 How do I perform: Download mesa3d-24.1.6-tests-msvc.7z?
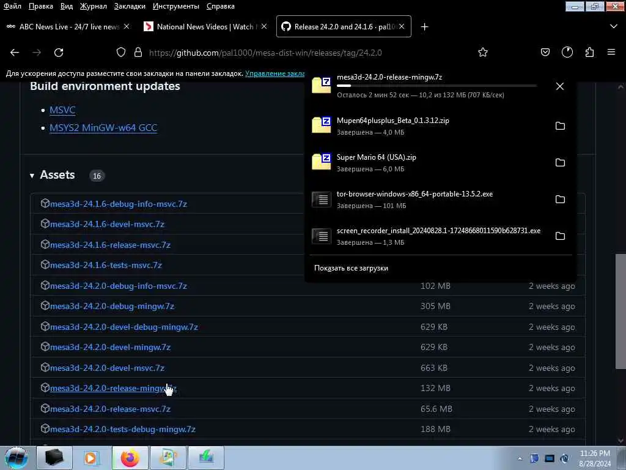tap(106, 266)
